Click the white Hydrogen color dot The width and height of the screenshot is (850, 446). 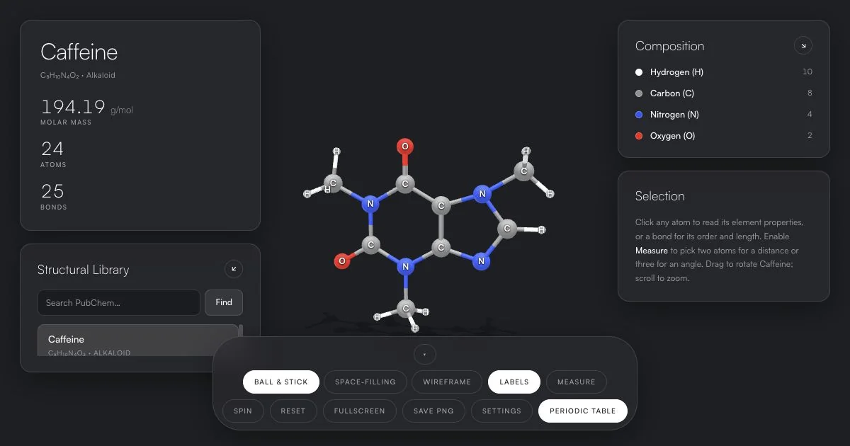coord(639,72)
